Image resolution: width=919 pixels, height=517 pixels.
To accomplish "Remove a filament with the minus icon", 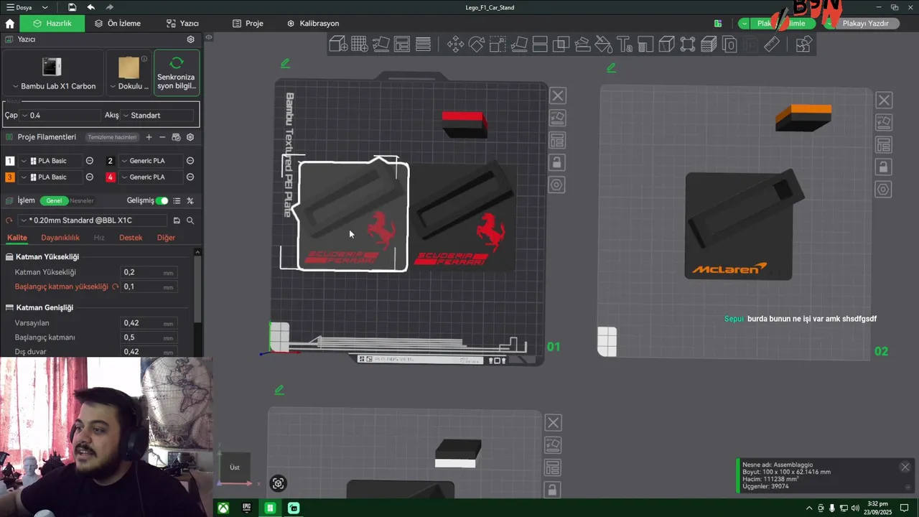I will (162, 137).
